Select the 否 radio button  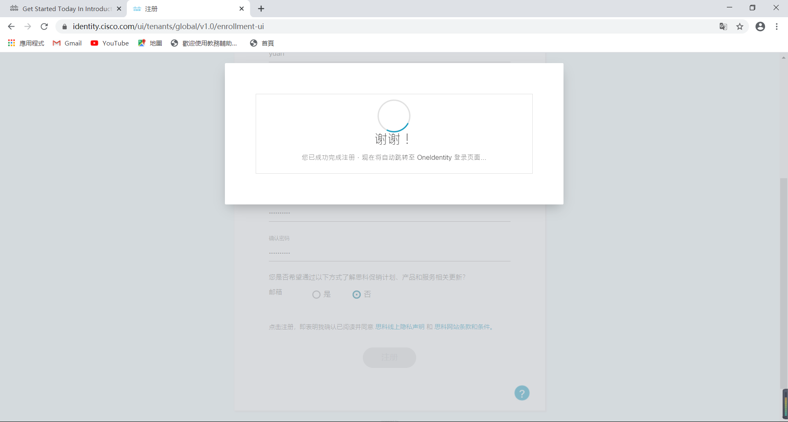tap(356, 295)
